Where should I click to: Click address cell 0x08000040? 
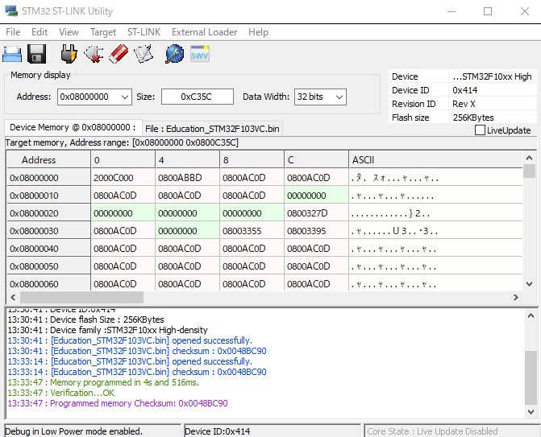tap(48, 249)
